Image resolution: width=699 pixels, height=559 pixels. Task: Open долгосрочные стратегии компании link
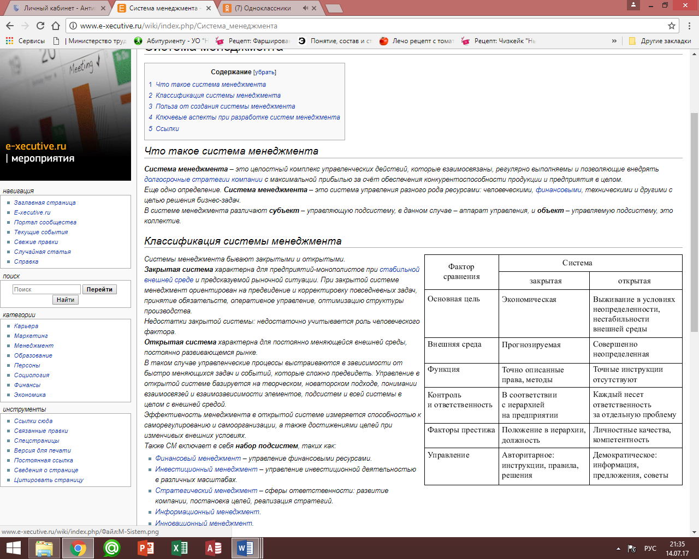(203, 180)
